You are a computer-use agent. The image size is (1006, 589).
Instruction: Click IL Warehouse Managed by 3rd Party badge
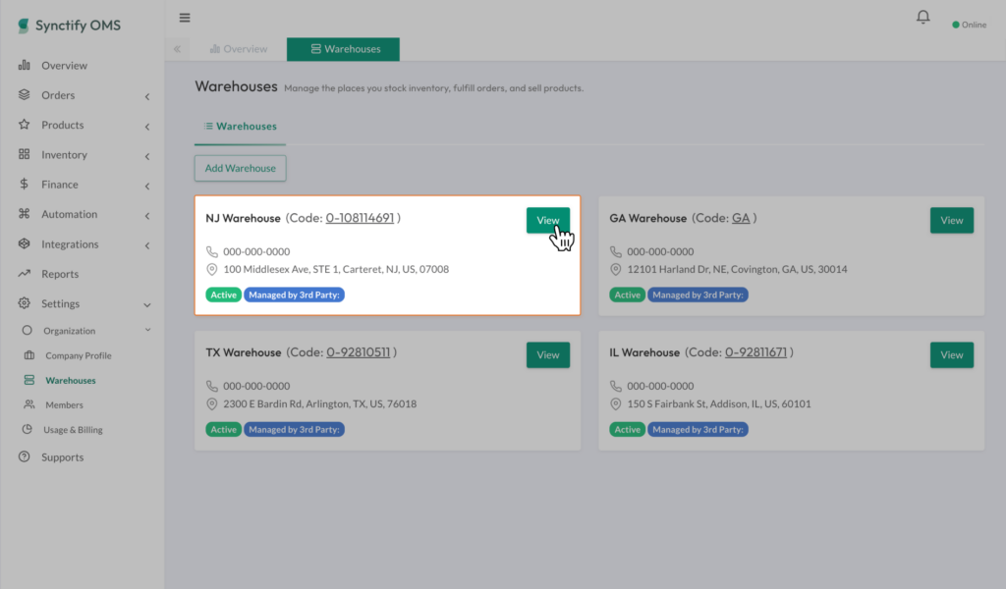(698, 429)
